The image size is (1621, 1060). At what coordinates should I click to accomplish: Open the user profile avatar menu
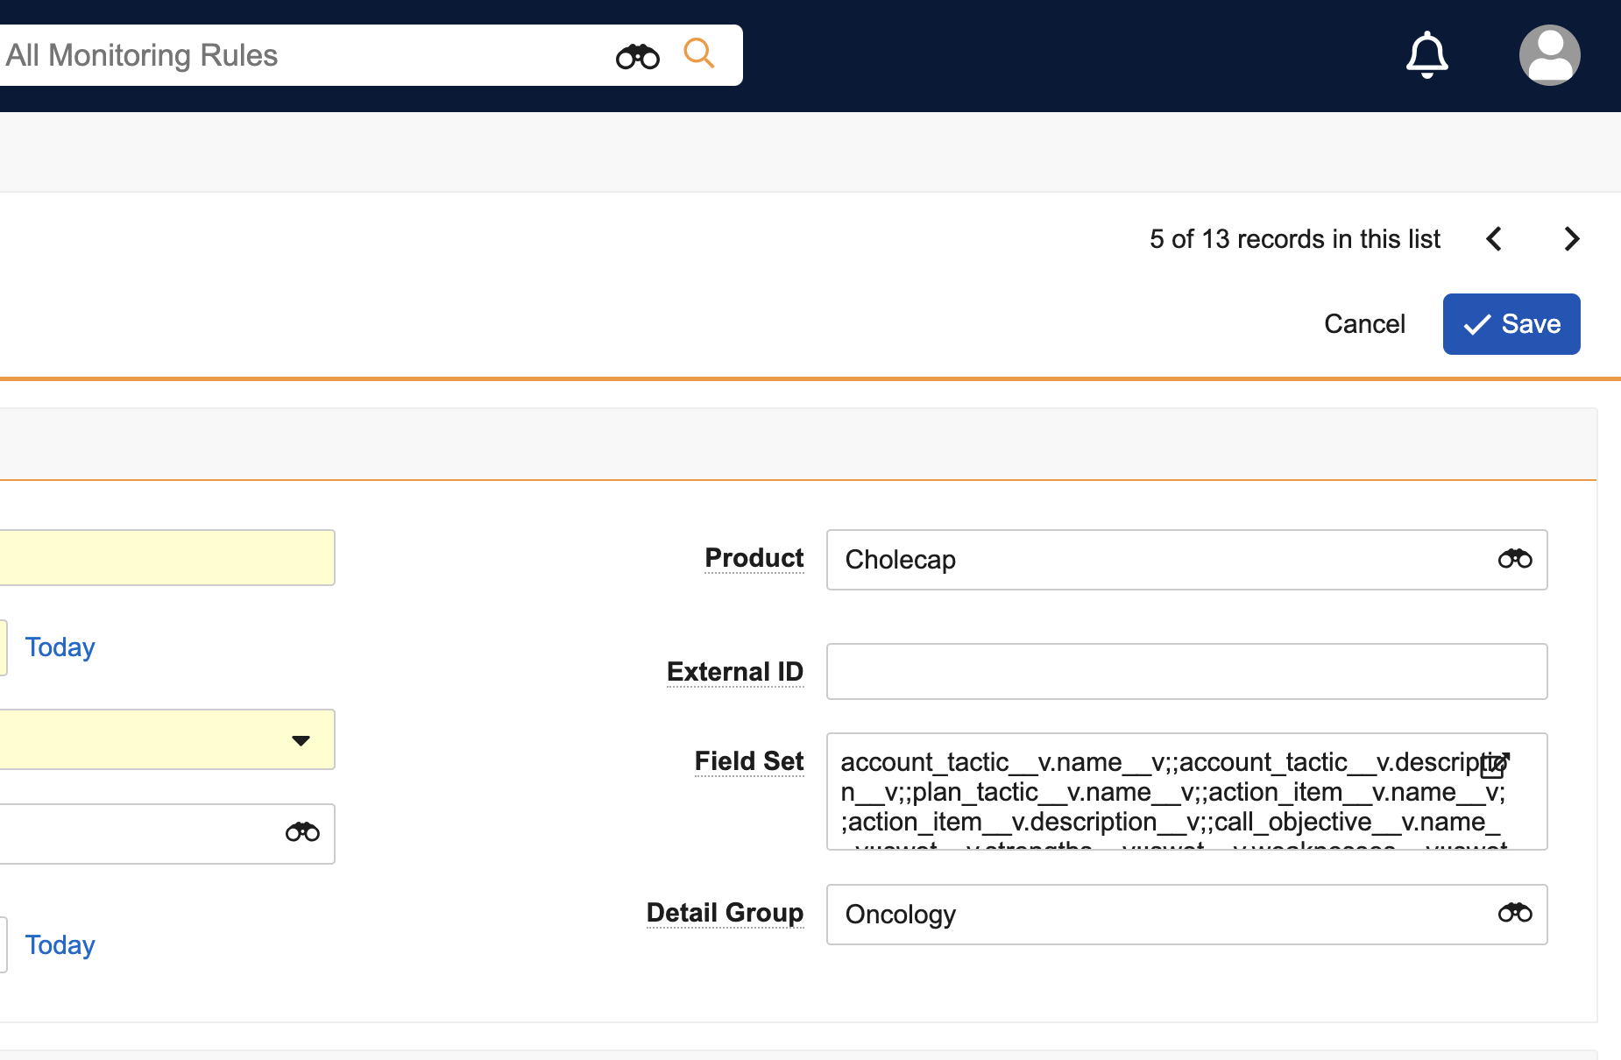click(1549, 55)
